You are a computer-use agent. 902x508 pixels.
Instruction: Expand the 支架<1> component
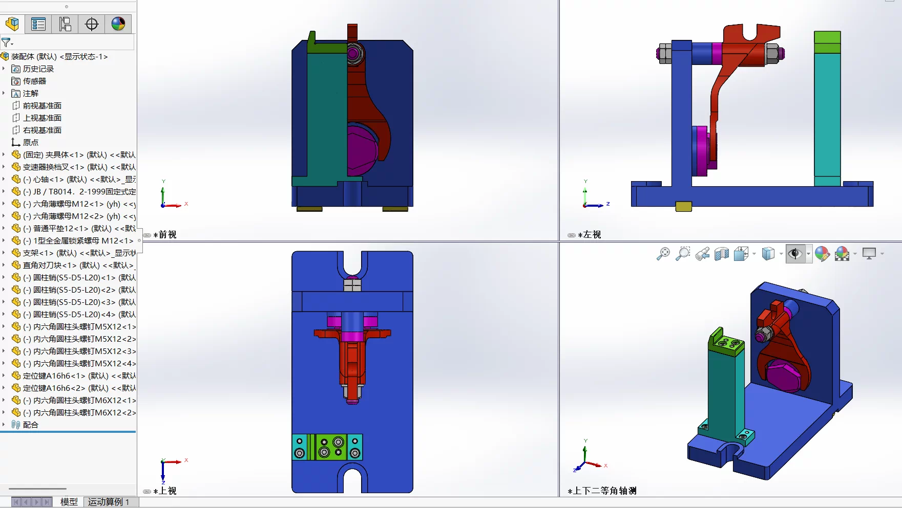(x=4, y=253)
